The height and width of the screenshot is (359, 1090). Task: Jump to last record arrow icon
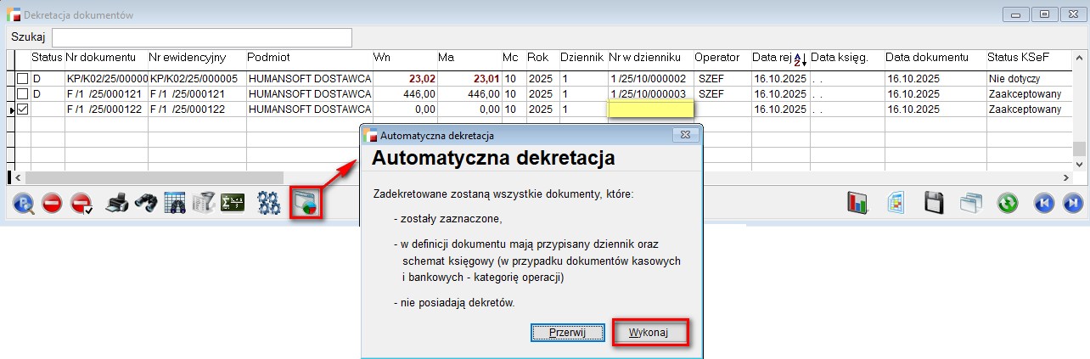tap(1073, 204)
